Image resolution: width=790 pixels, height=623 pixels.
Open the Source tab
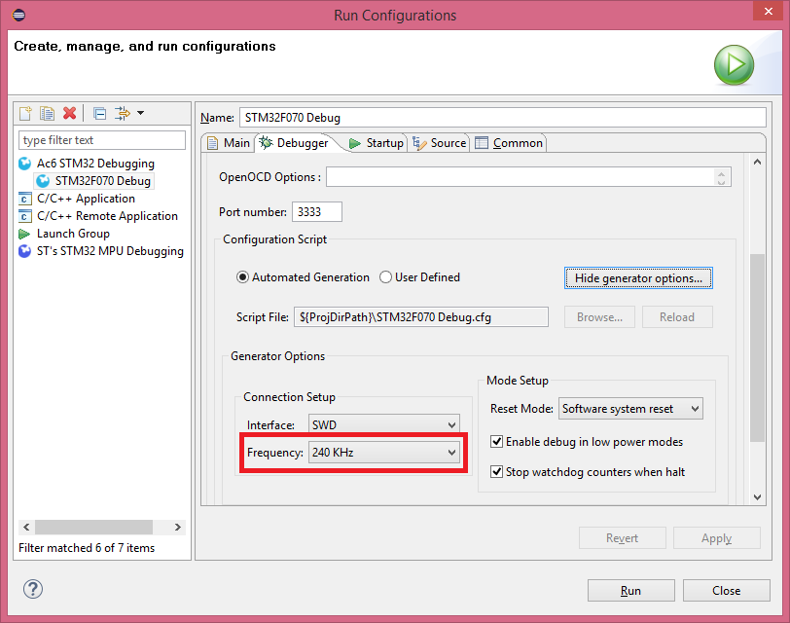(440, 143)
